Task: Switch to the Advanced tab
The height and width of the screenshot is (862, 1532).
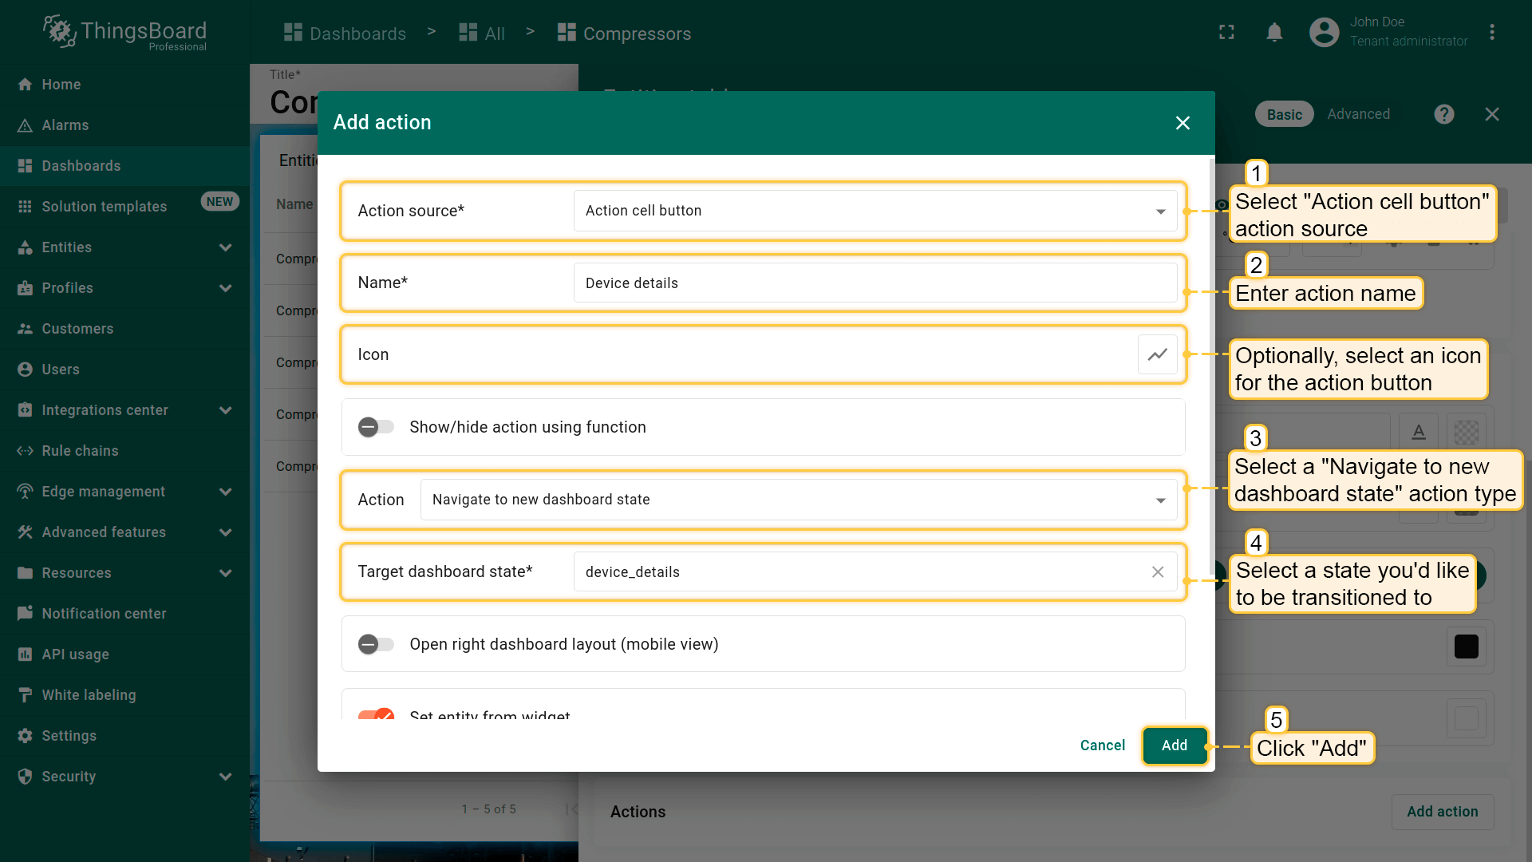Action: tap(1358, 114)
